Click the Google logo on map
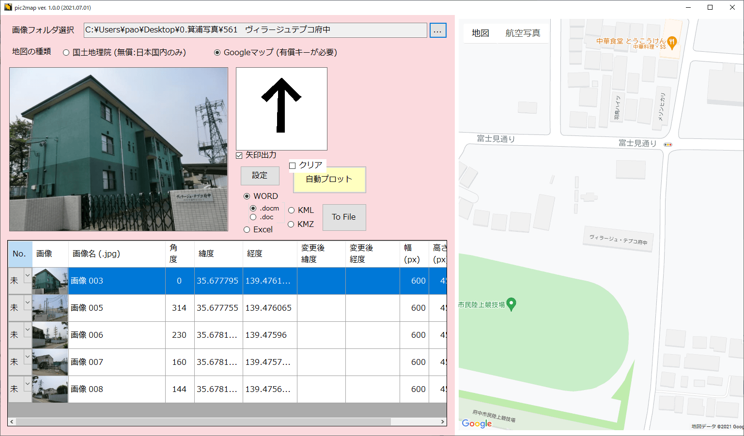The height and width of the screenshot is (436, 744). [477, 423]
